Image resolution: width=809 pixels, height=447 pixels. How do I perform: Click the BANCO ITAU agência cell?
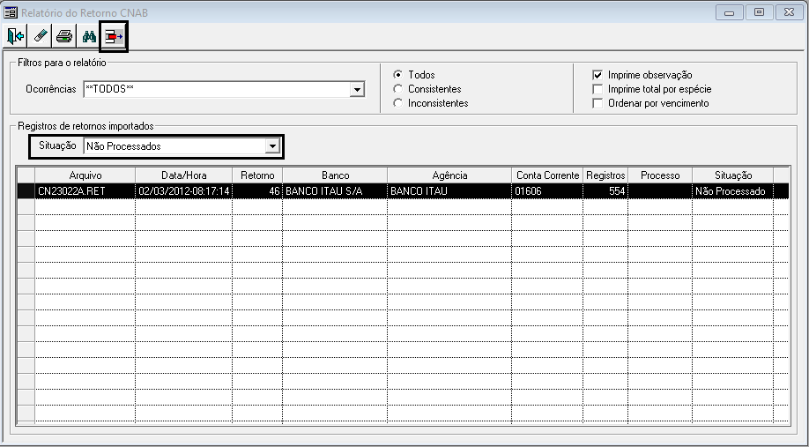click(x=449, y=191)
